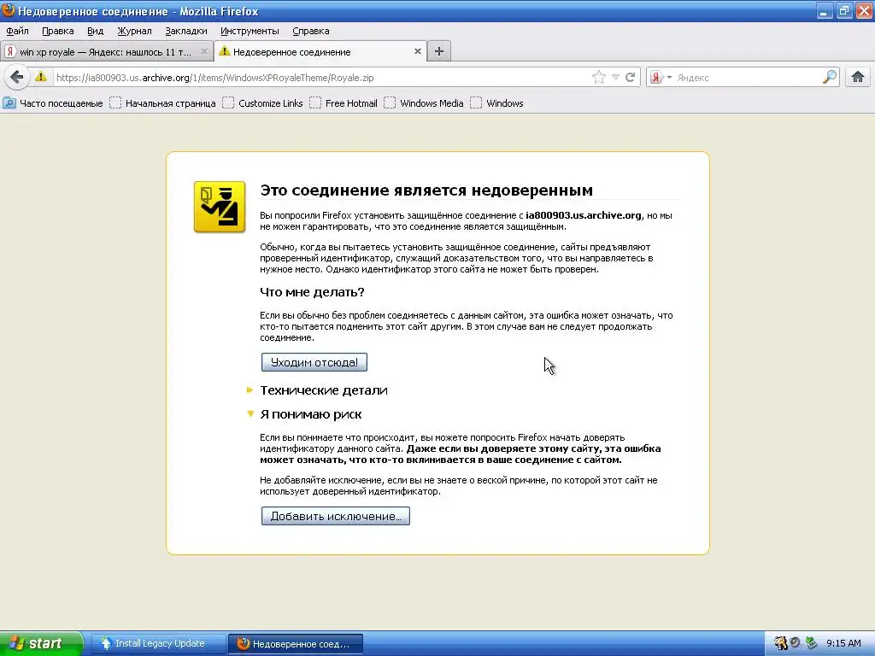Click the magnifier search icon

pos(829,77)
